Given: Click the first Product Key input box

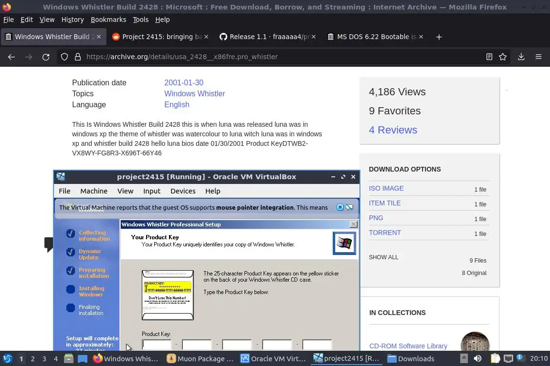Looking at the screenshot, I should click(157, 344).
